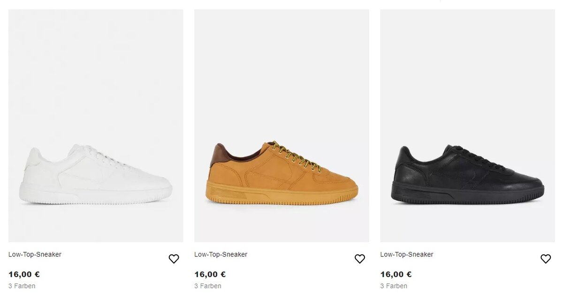This screenshot has height=298, width=563.
Task: Open the white Low-Top-Sneaker product page
Action: tap(35, 254)
